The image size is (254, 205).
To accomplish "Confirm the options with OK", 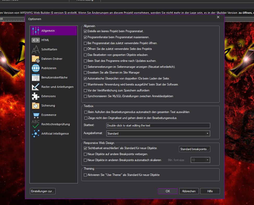I will pyautogui.click(x=168, y=191).
